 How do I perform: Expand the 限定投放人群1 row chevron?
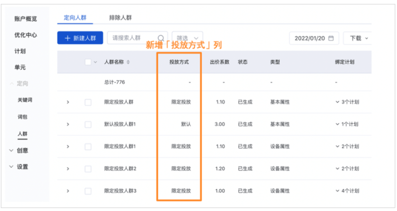(68, 147)
